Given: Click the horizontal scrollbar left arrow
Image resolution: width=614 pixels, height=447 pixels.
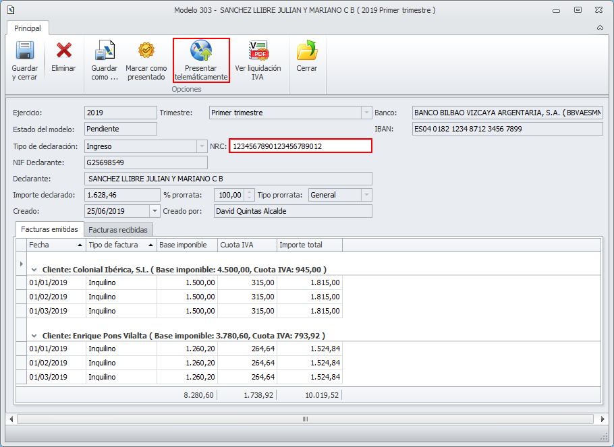Looking at the screenshot, I should pos(11,419).
